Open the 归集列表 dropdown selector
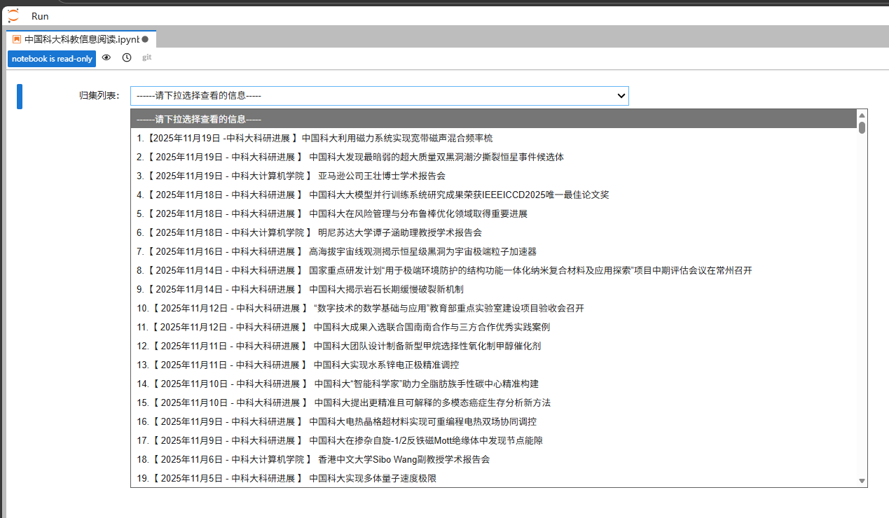 click(380, 96)
